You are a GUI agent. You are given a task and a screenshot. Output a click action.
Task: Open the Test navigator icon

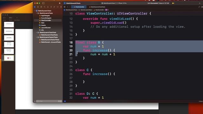click(51, 7)
